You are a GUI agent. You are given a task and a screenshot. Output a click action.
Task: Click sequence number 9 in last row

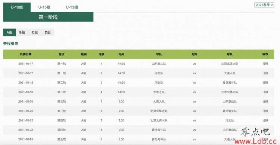[x=101, y=139]
